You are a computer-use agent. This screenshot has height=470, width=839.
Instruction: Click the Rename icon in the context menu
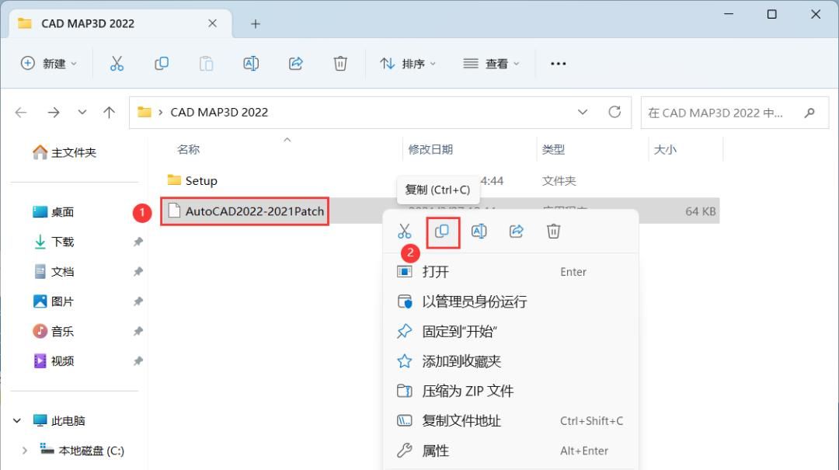479,231
